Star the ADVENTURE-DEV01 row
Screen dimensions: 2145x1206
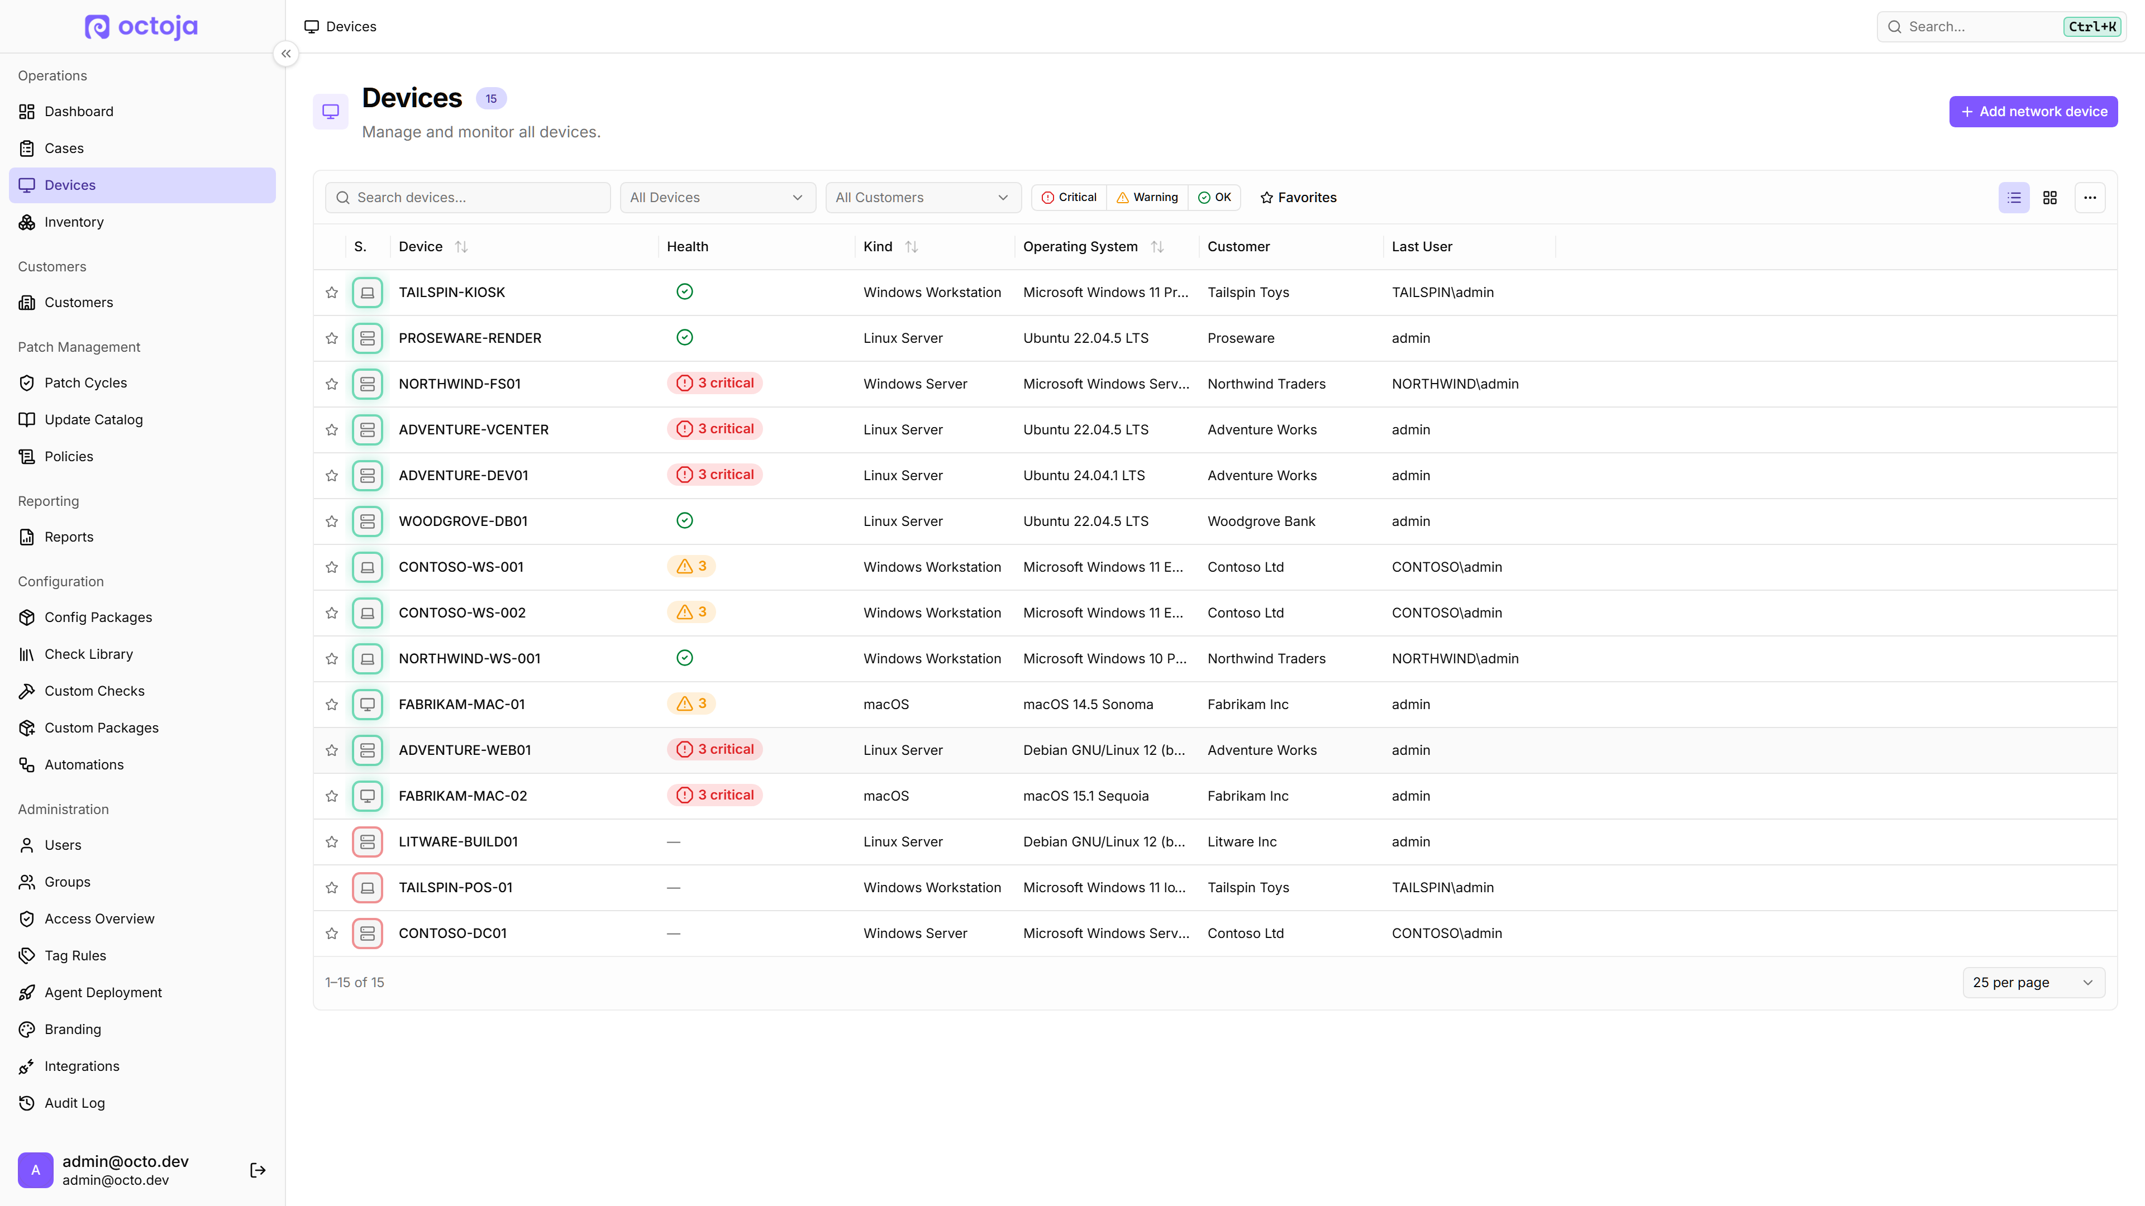331,475
